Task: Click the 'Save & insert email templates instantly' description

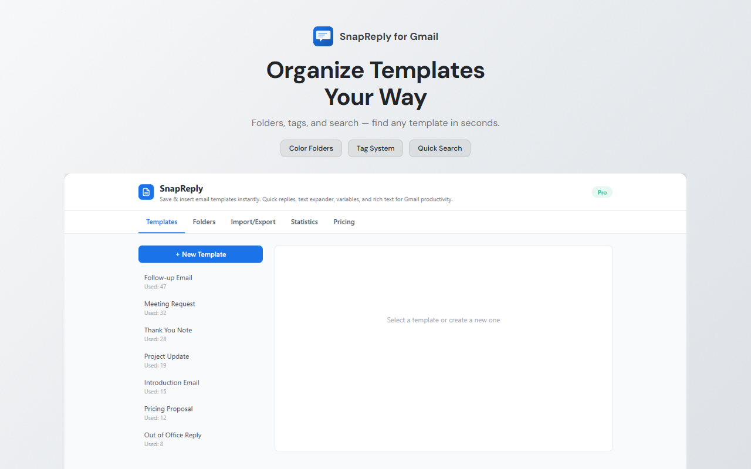Action: coord(306,199)
